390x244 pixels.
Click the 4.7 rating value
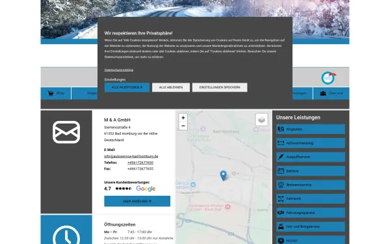coord(107,189)
